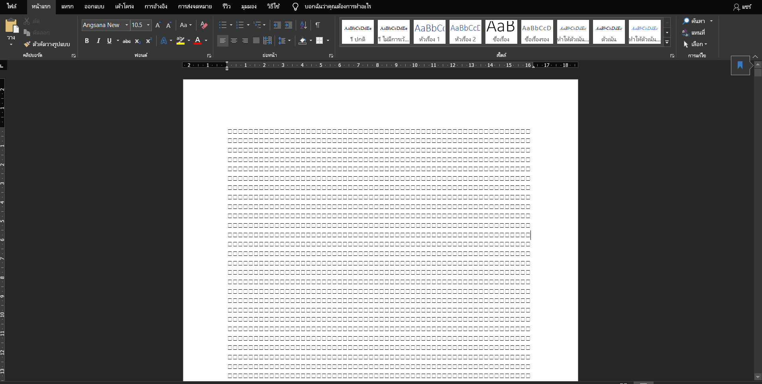The image size is (762, 384).
Task: Click the Strikethrough abc icon
Action: [127, 41]
